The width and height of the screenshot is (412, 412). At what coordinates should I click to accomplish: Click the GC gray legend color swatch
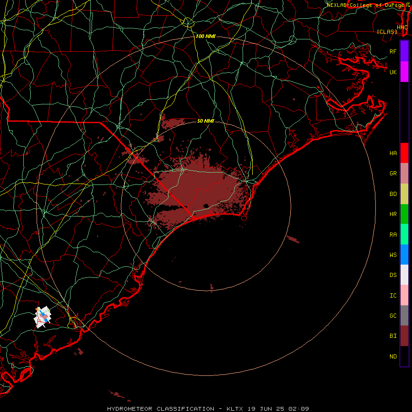pyautogui.click(x=404, y=315)
